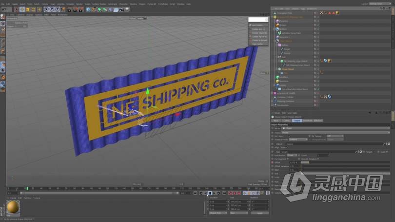Toggle Autokeying record button
The height and width of the screenshot is (222, 395).
(234, 193)
